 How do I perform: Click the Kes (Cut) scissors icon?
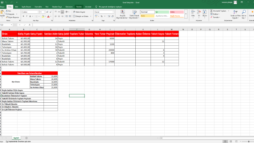pyautogui.click(x=7, y=11)
